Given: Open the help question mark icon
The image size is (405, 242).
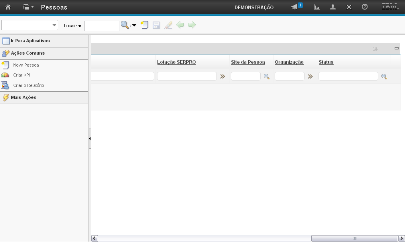Looking at the screenshot, I should click(365, 7).
